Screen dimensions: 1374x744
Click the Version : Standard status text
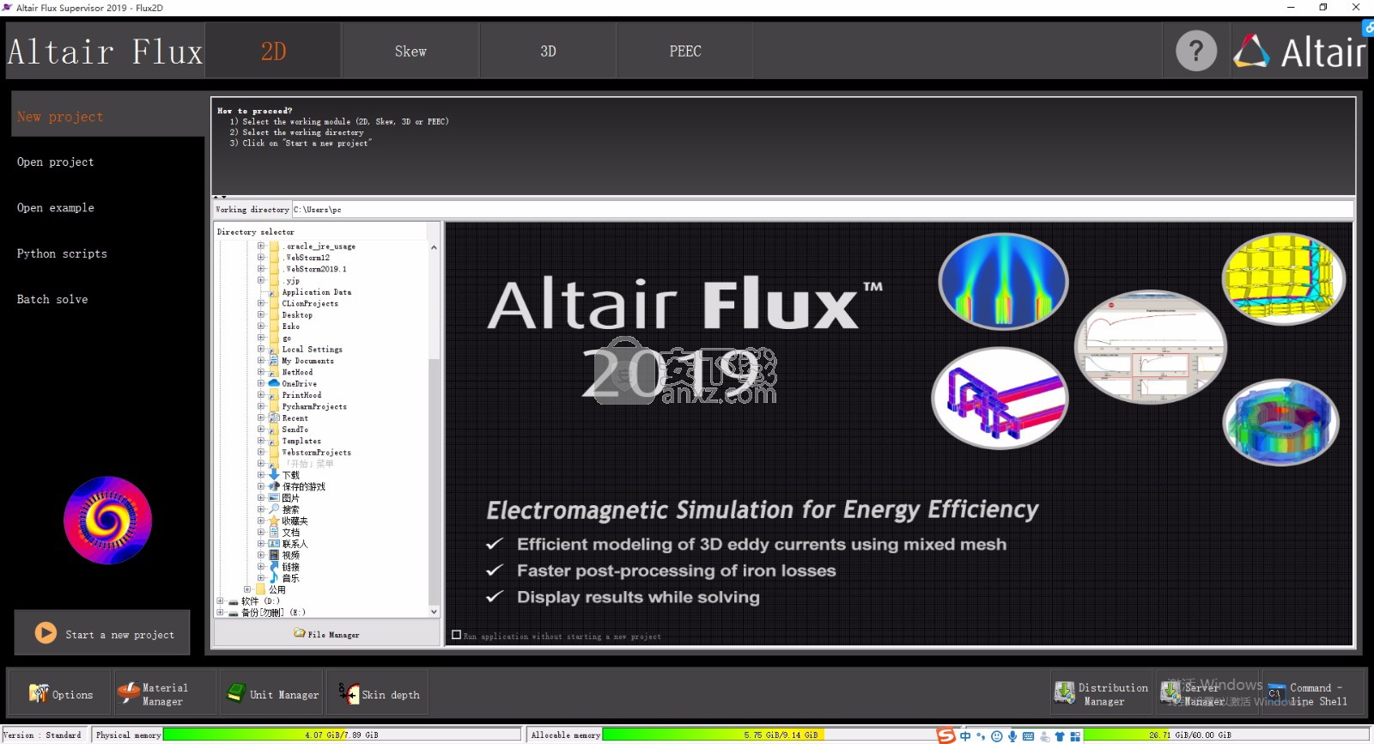(x=42, y=735)
